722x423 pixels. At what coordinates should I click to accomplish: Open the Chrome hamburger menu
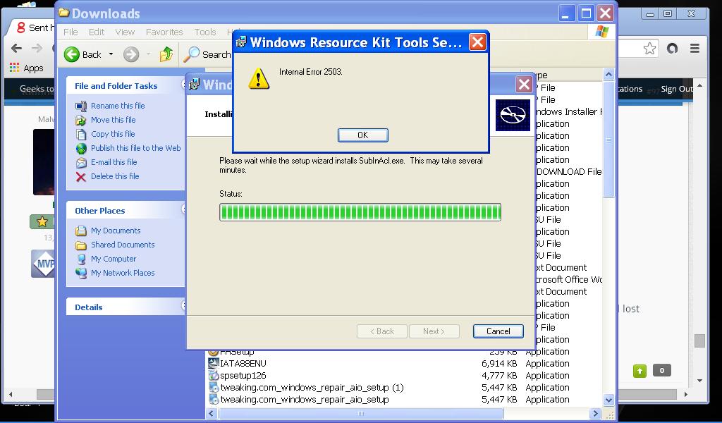click(695, 49)
